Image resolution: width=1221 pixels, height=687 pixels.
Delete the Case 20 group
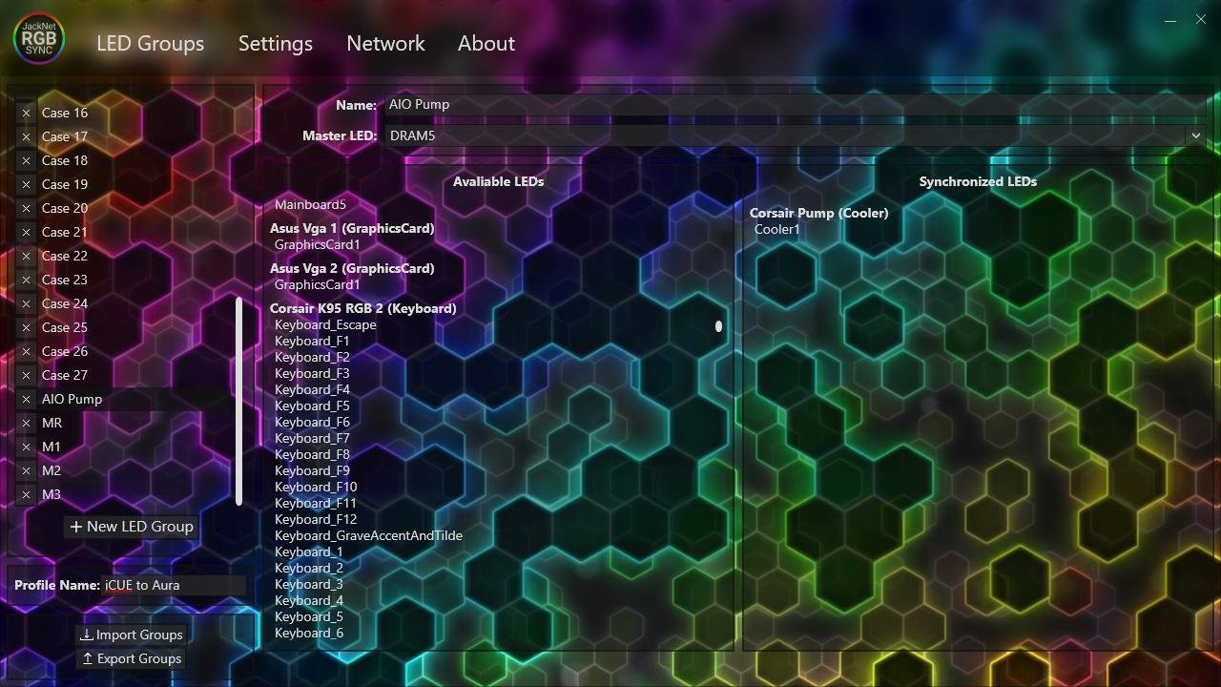click(x=26, y=208)
